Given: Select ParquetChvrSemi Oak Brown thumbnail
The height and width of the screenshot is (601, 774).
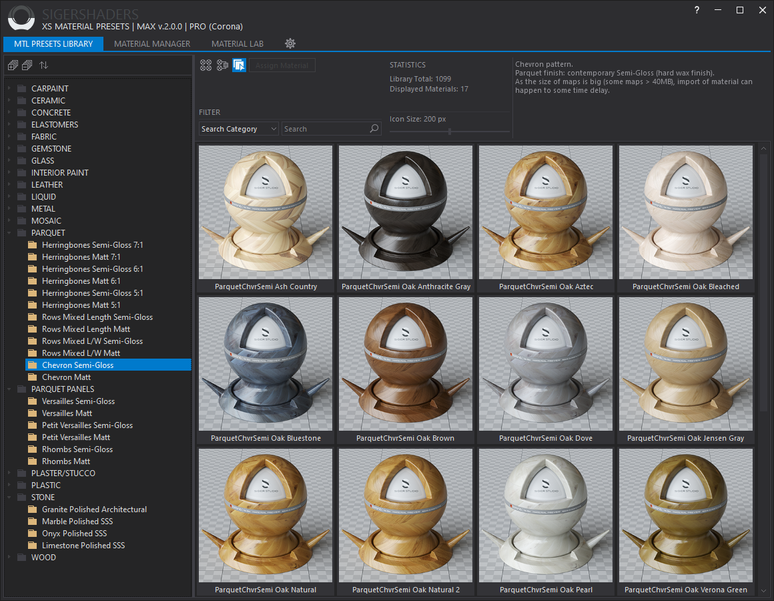Looking at the screenshot, I should tap(406, 364).
